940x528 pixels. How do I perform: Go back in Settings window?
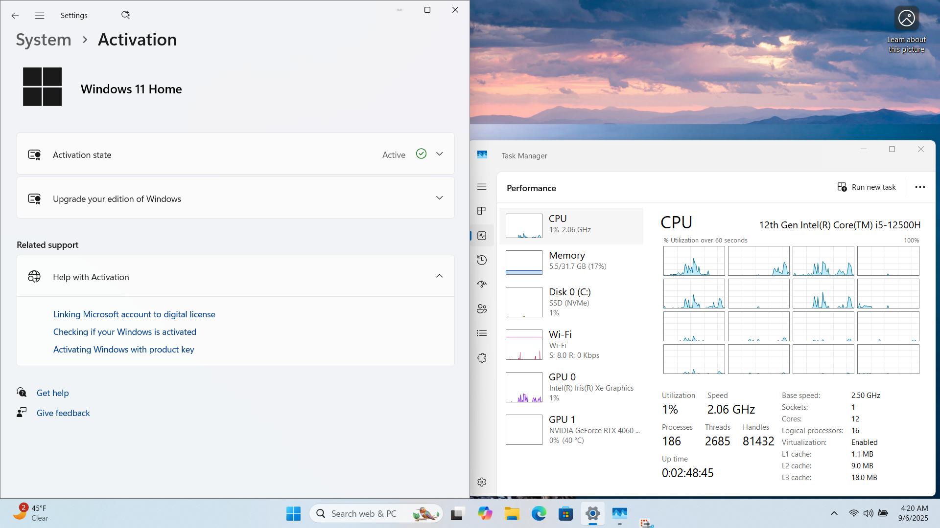tap(15, 16)
